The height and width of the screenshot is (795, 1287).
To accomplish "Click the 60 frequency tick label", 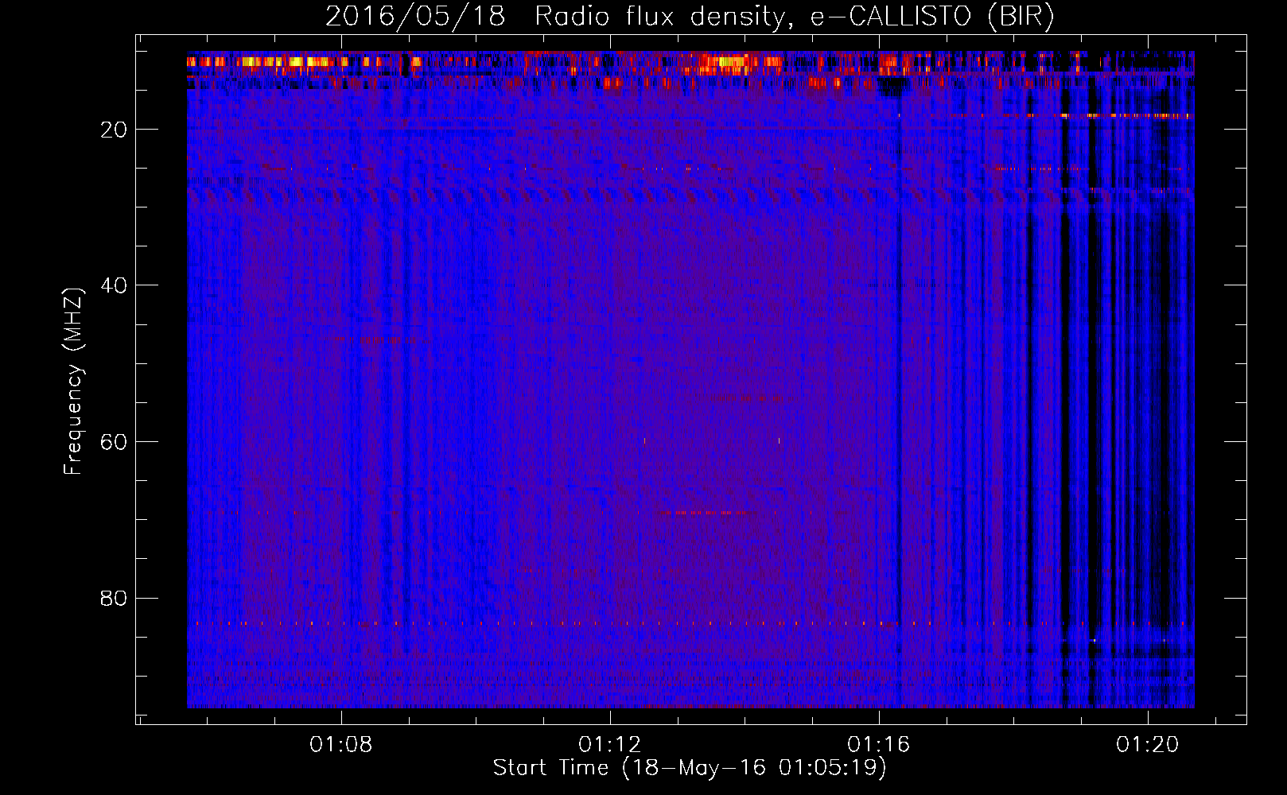I will [x=114, y=442].
